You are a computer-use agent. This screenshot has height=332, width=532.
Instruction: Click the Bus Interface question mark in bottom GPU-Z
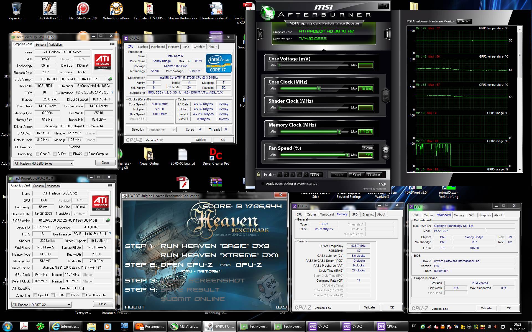click(x=110, y=234)
